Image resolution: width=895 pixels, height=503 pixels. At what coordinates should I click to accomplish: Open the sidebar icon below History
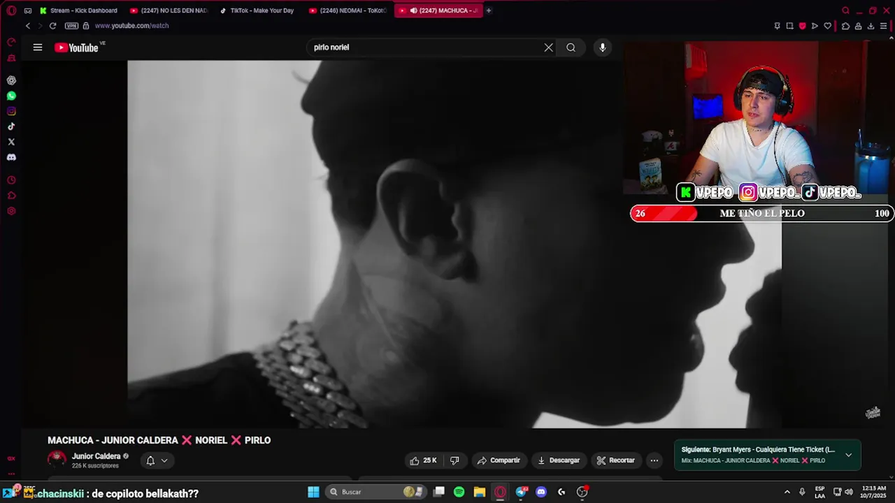tap(11, 196)
